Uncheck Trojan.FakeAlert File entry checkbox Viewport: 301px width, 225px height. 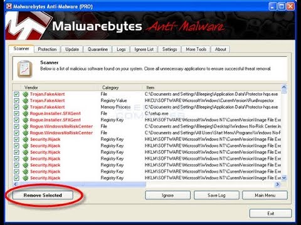click(x=16, y=94)
